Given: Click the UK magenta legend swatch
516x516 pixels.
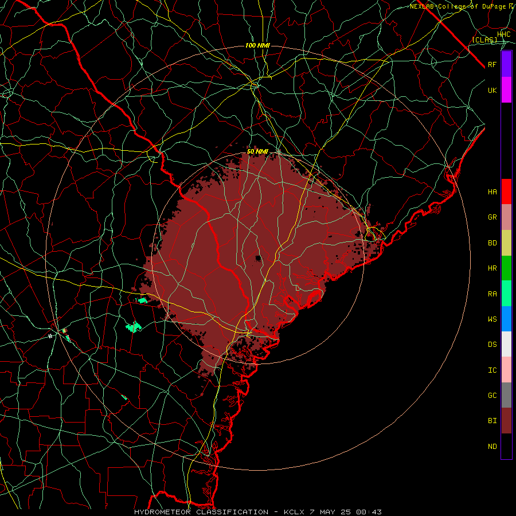Looking at the screenshot, I should [x=506, y=90].
